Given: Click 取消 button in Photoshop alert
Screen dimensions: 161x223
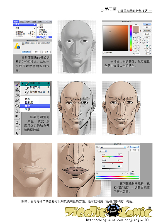Looking at the screenshot, I should point(36,52).
